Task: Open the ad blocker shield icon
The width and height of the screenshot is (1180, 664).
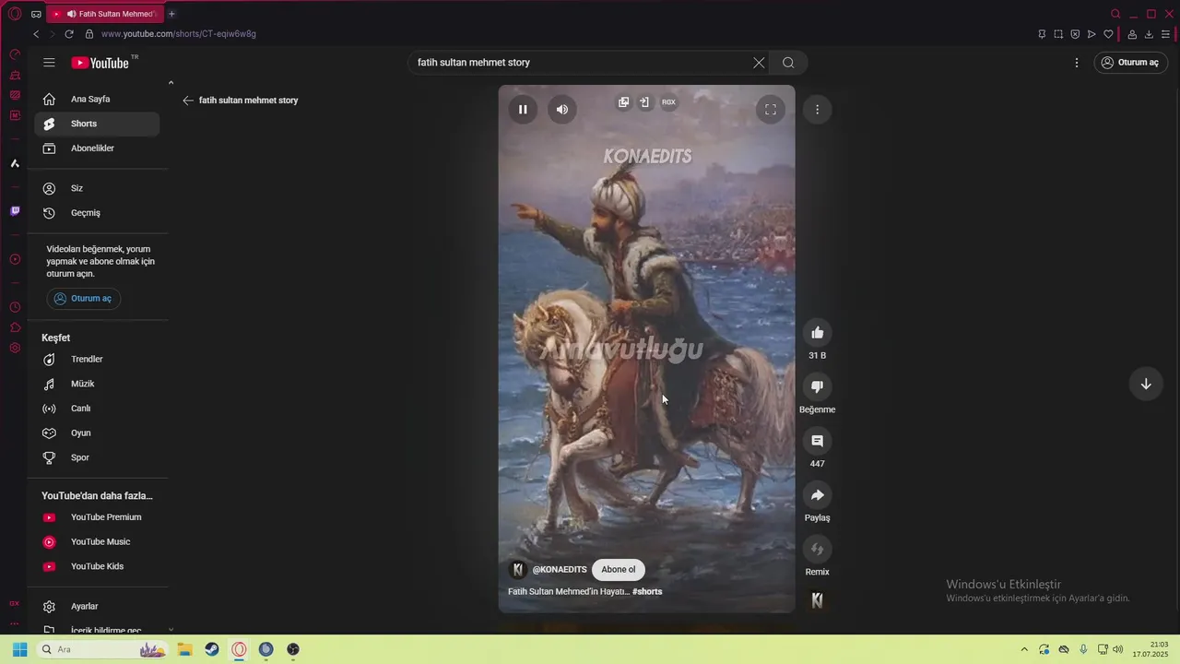Action: tap(1075, 34)
